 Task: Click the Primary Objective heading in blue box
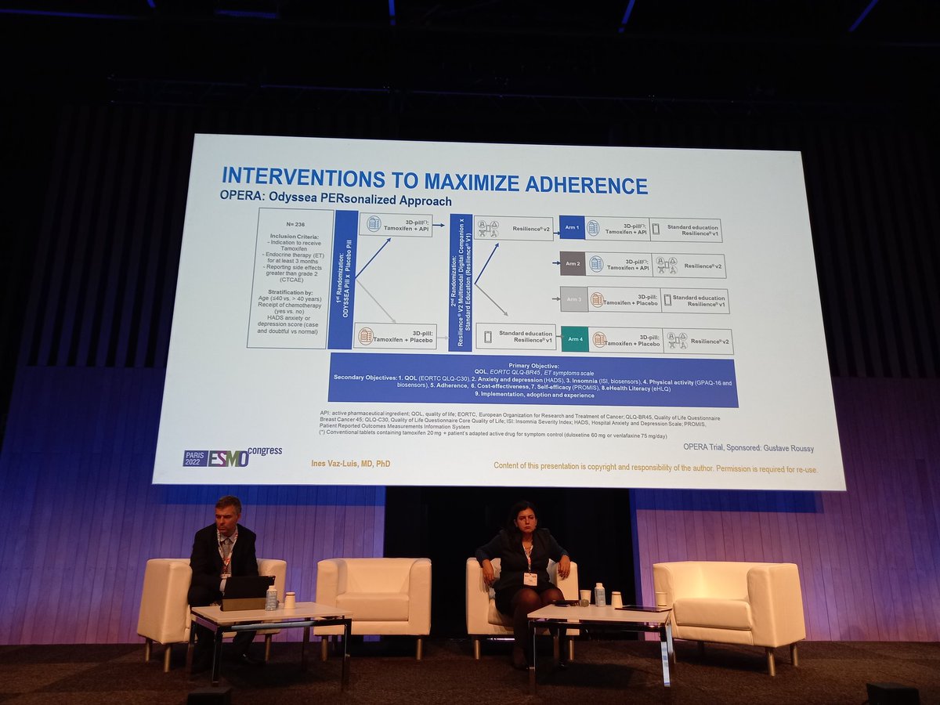533,365
